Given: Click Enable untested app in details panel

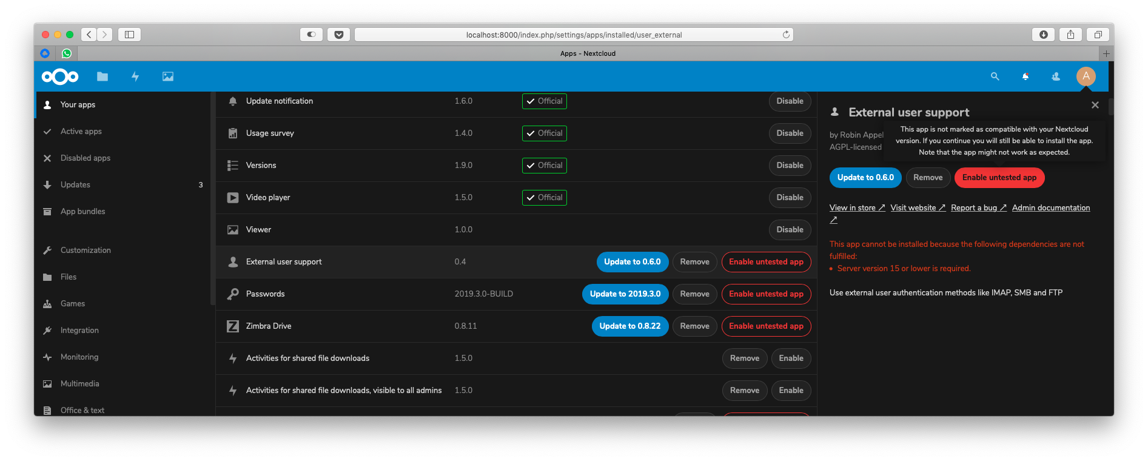Looking at the screenshot, I should click(999, 178).
